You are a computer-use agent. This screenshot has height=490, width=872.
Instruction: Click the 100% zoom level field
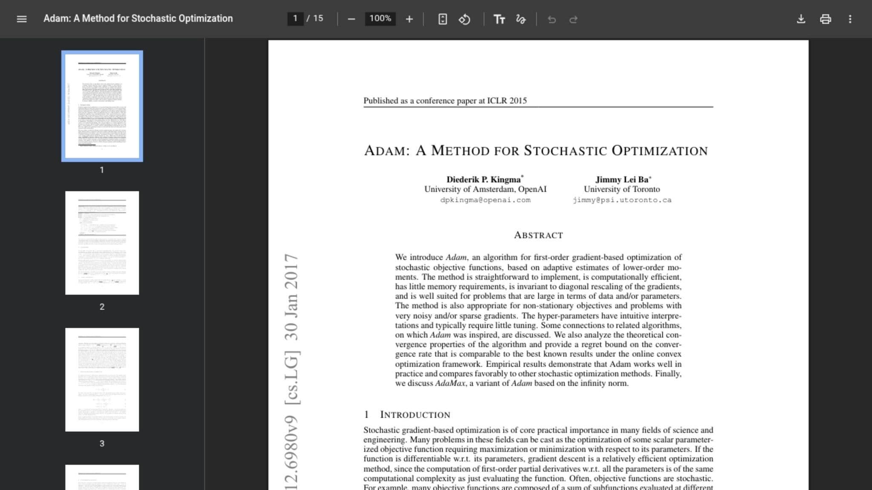click(x=380, y=18)
